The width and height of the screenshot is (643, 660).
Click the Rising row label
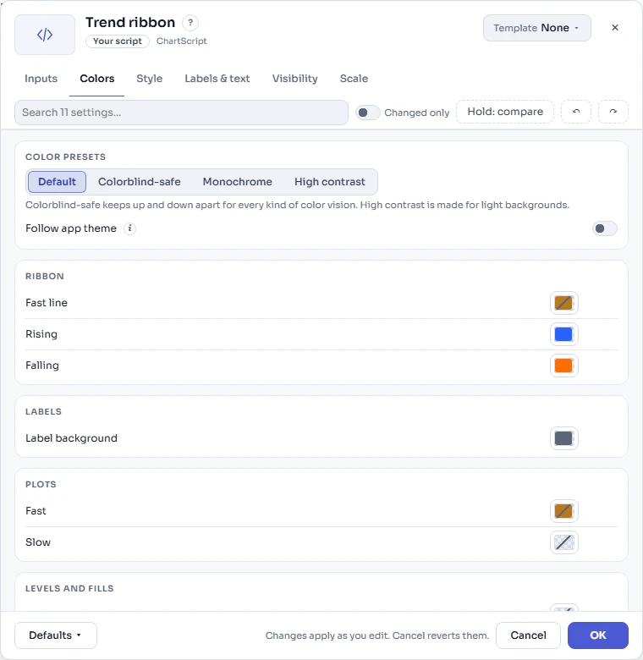41,334
